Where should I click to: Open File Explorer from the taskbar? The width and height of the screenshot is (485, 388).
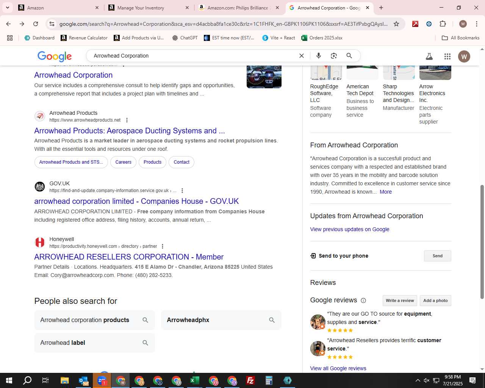(65, 380)
